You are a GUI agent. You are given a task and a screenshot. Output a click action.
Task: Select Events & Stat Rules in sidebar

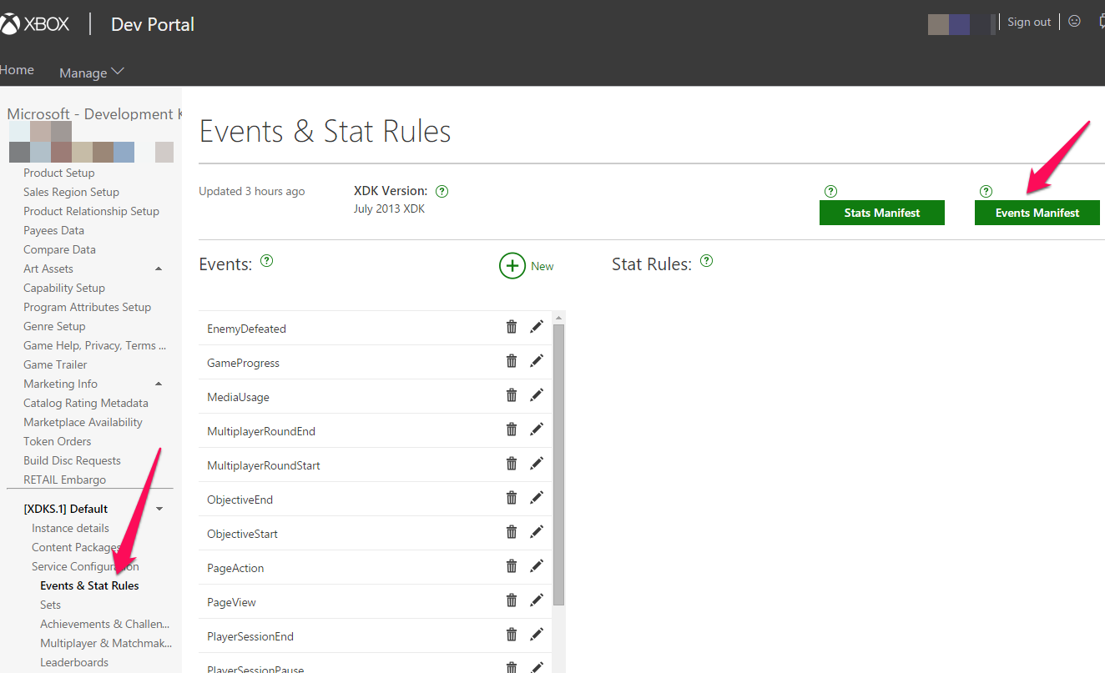tap(90, 585)
